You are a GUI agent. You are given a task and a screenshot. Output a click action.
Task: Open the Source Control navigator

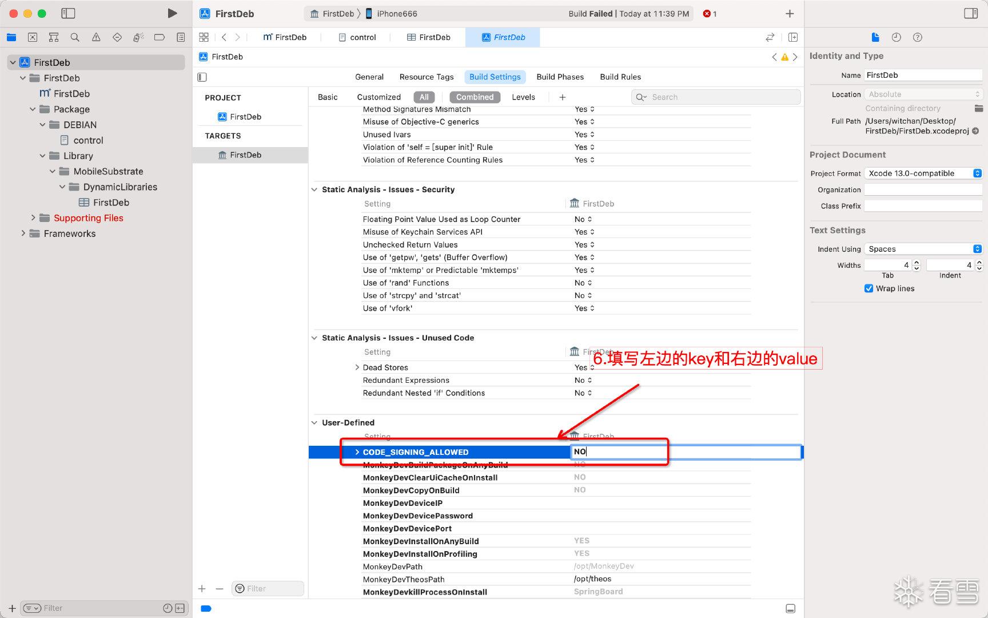point(33,37)
